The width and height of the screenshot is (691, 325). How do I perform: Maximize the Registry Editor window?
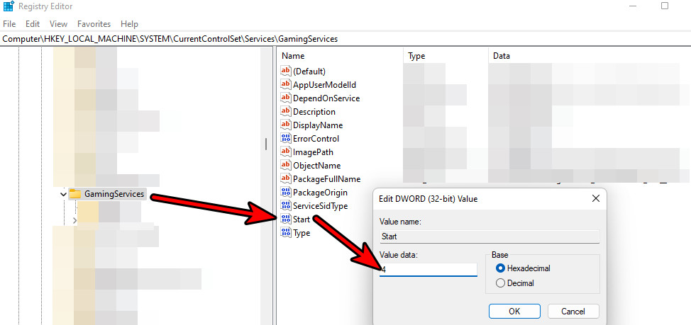point(665,6)
